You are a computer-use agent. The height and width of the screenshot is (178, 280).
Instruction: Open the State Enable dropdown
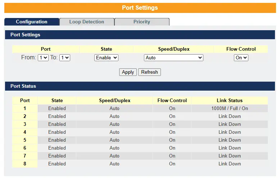pyautogui.click(x=106, y=58)
